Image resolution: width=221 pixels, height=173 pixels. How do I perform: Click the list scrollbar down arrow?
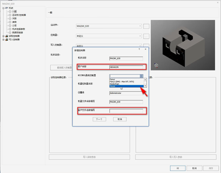pos(145,86)
